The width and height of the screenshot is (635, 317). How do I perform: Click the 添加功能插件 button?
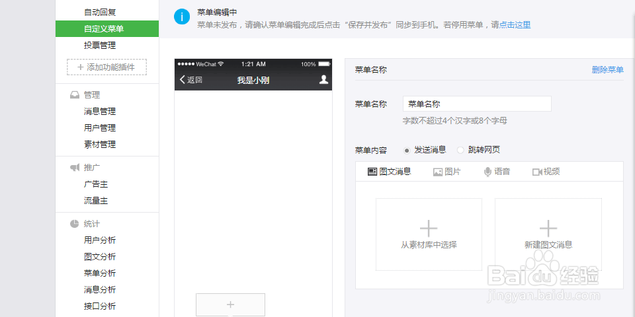tap(106, 67)
